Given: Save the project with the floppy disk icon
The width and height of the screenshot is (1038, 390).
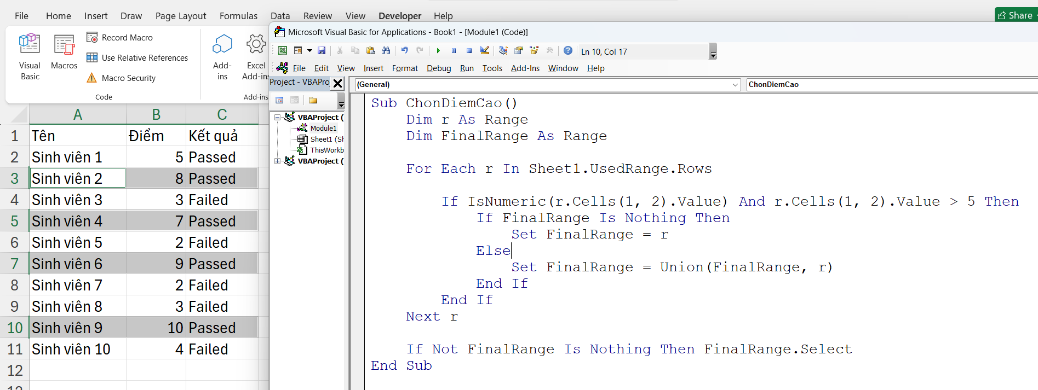Looking at the screenshot, I should [x=322, y=51].
